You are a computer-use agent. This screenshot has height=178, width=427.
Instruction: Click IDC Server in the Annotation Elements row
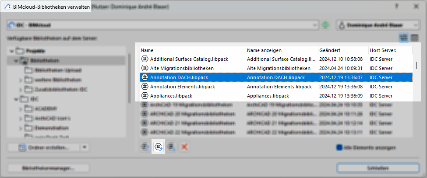pos(381,87)
